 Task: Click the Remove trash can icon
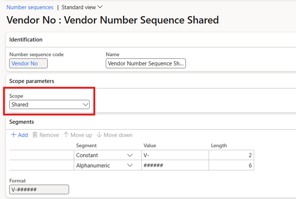pyautogui.click(x=35, y=135)
